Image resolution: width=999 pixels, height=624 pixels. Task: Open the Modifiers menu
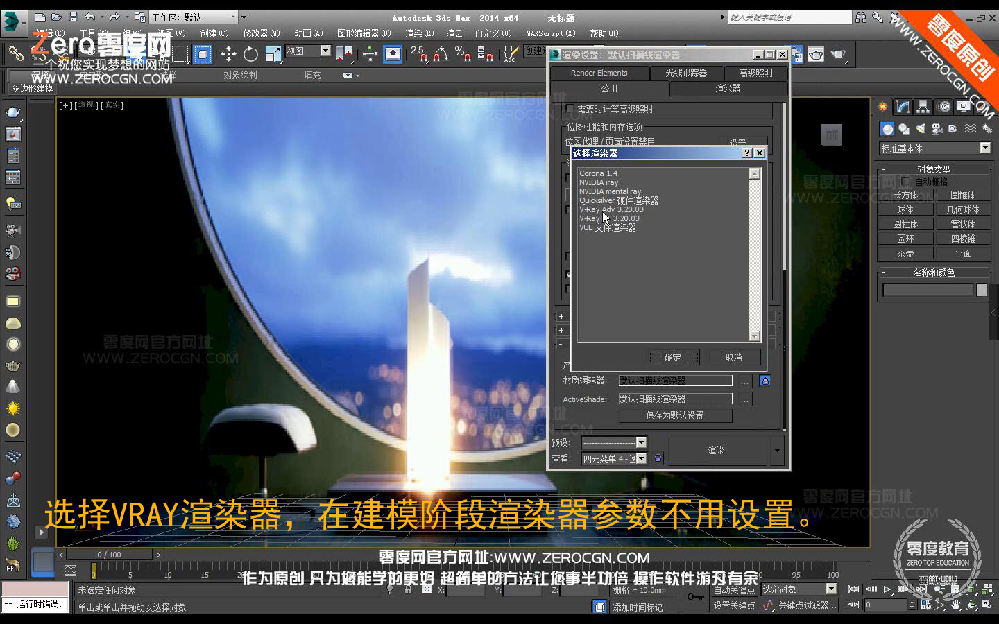pos(262,33)
